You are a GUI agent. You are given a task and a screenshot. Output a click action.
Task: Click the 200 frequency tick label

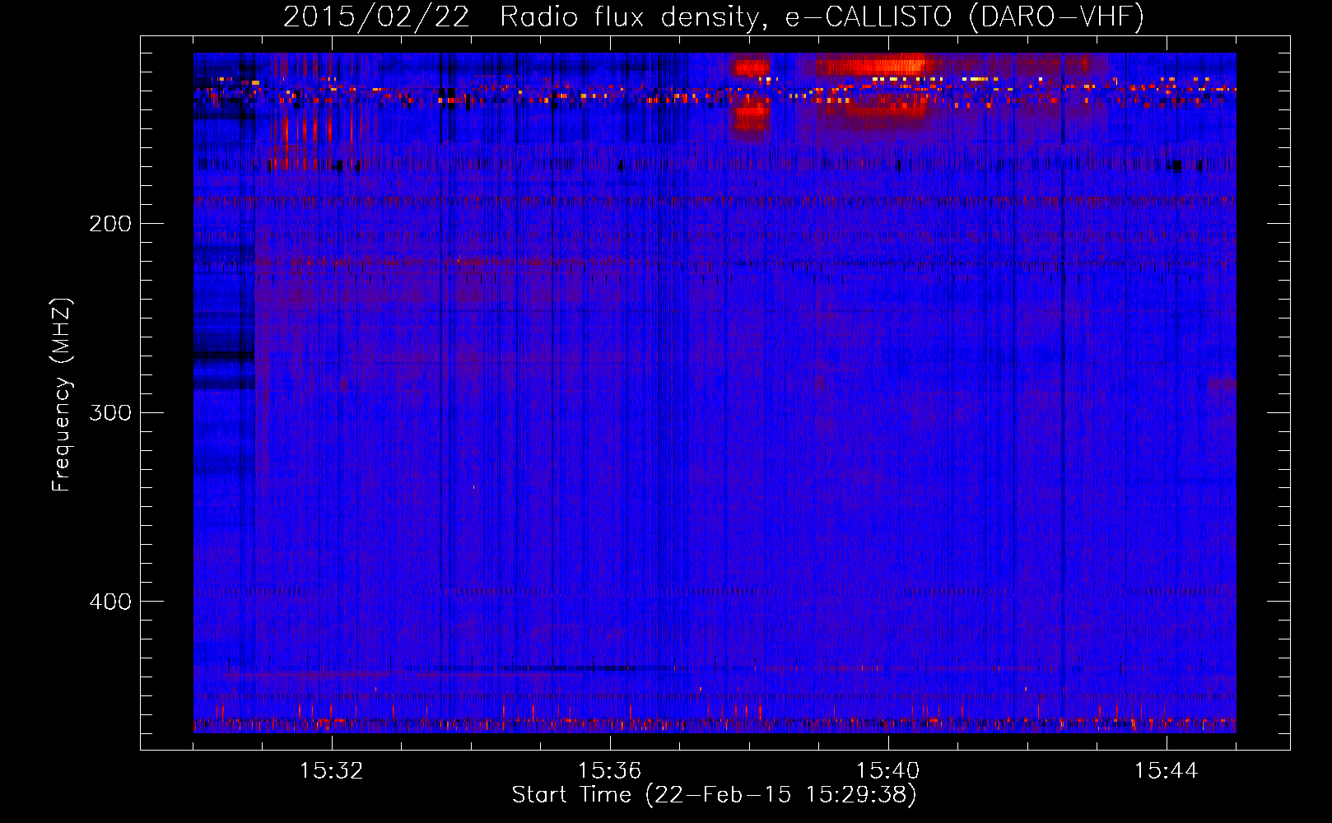[x=110, y=224]
